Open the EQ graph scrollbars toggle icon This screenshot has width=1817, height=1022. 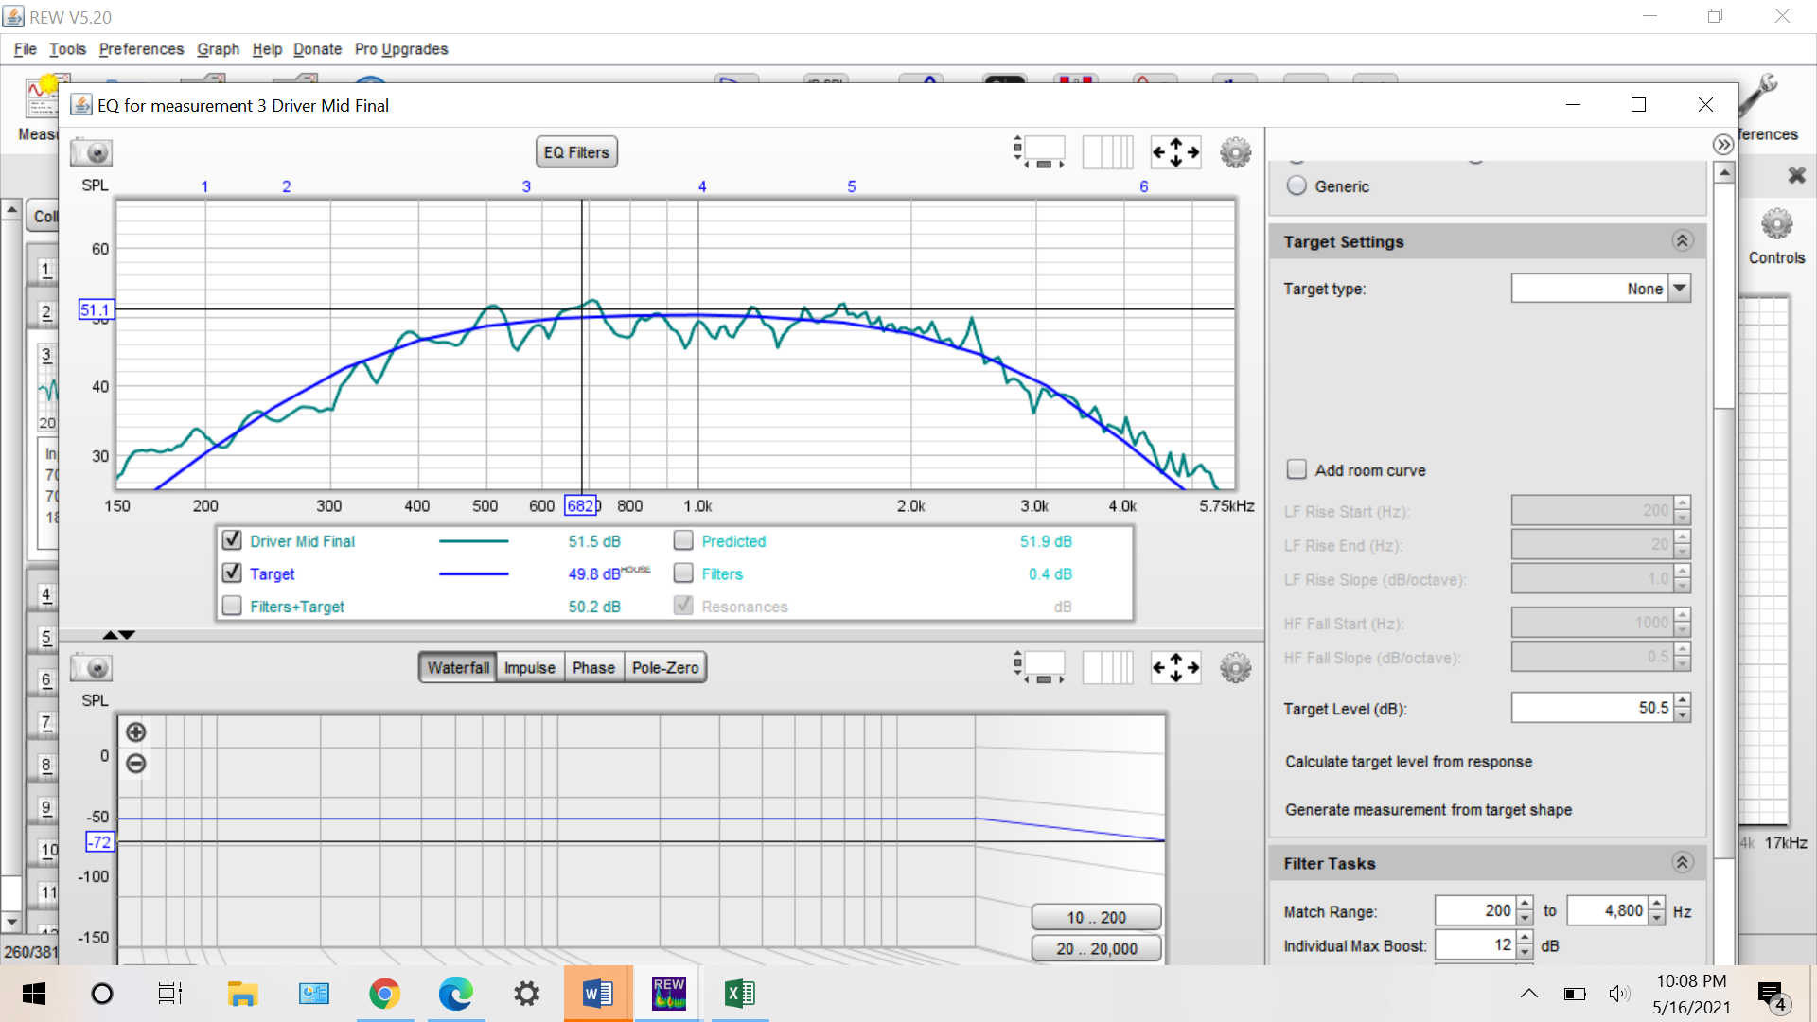tap(1039, 151)
